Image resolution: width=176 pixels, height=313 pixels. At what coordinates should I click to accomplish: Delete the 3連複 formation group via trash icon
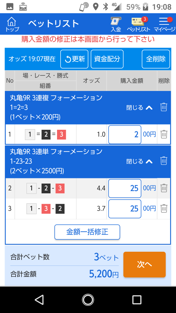pos(164,107)
